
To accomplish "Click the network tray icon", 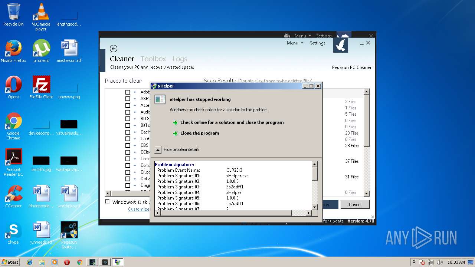I will click(431, 262).
